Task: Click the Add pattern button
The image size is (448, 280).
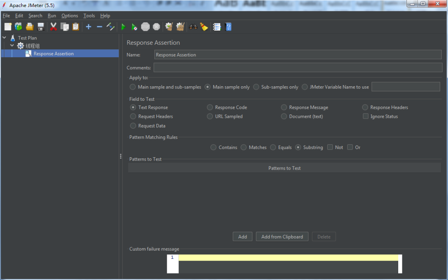Action: 243,236
